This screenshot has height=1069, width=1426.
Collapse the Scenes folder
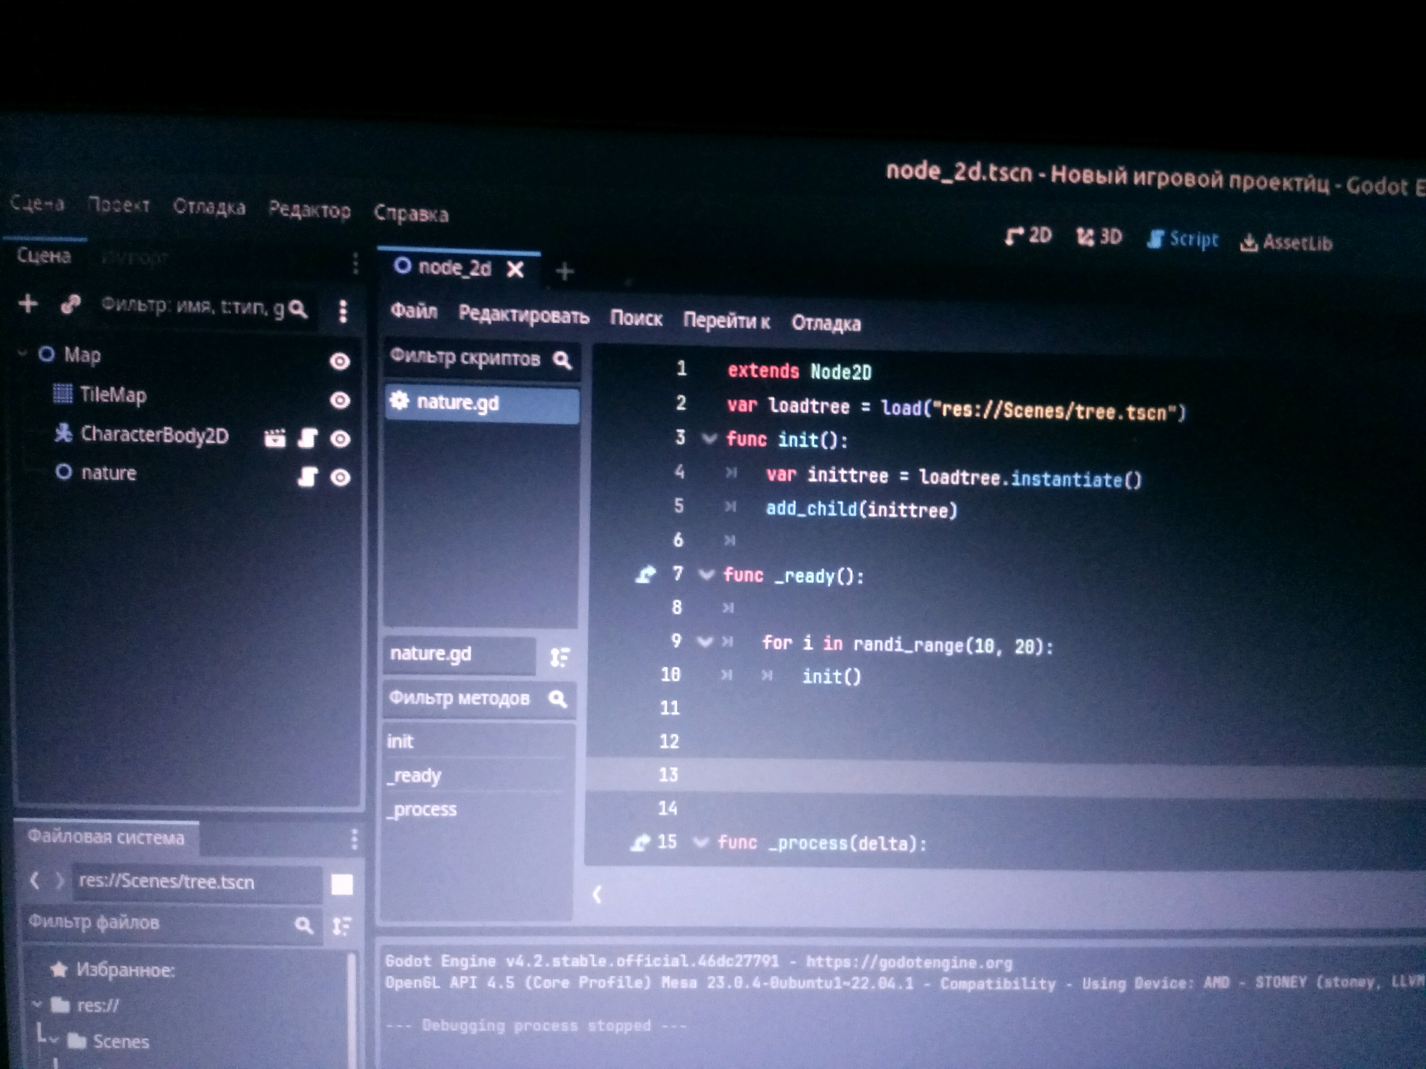click(54, 1039)
